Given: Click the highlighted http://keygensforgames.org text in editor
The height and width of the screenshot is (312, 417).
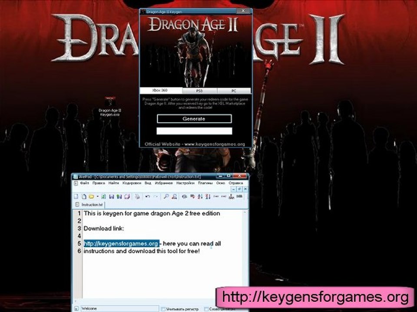Looking at the screenshot, I should coord(121,244).
